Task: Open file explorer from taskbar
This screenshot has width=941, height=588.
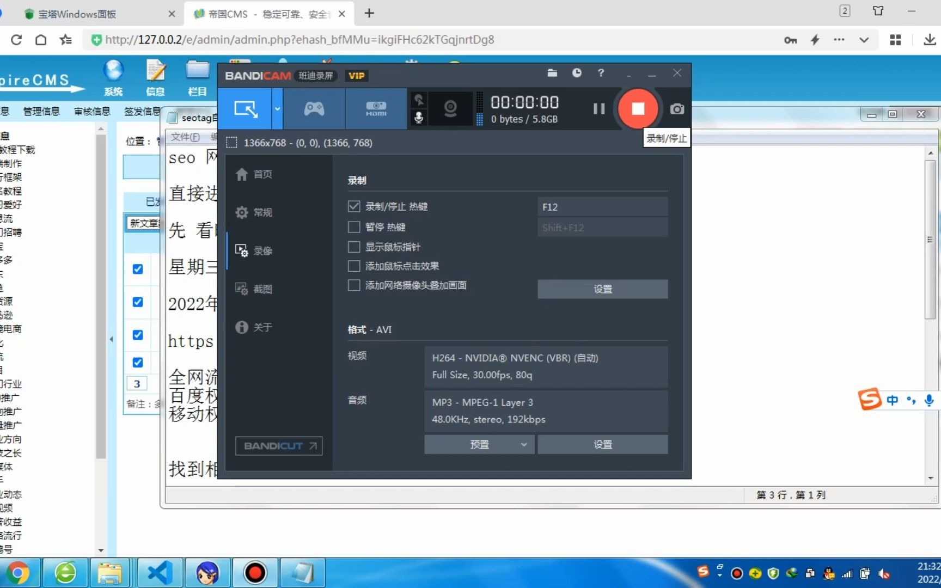Action: (109, 573)
